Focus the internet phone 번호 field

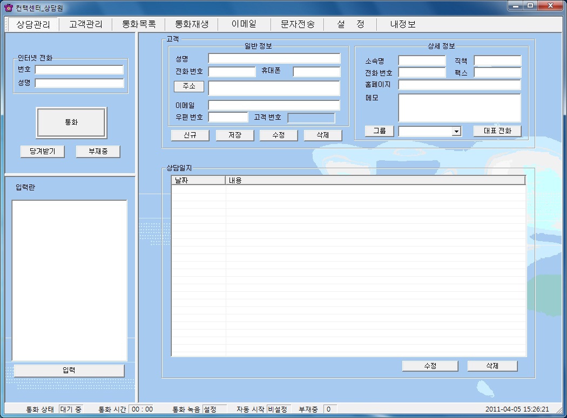[x=79, y=70]
